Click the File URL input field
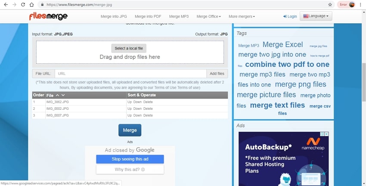The width and height of the screenshot is (366, 186). (130, 74)
